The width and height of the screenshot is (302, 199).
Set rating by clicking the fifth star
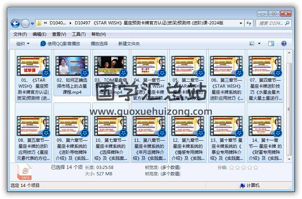[256, 168]
